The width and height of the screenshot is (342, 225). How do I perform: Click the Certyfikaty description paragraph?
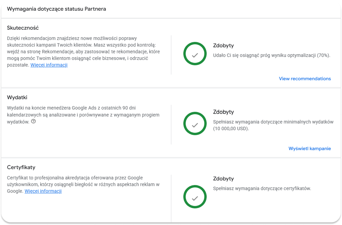(83, 184)
